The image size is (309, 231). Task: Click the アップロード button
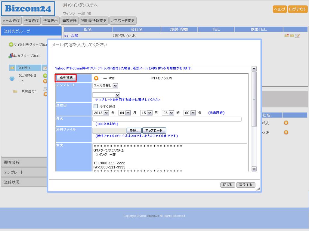(154, 131)
